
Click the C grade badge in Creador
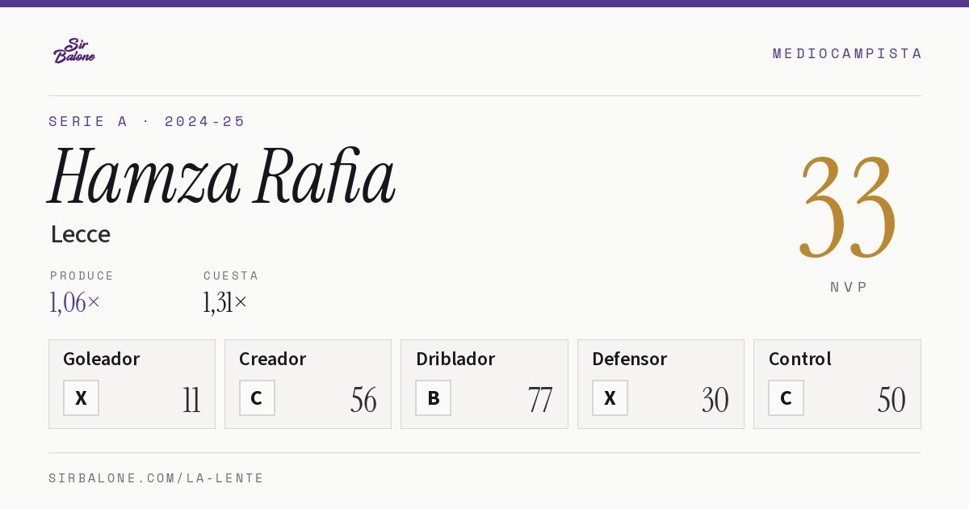[x=257, y=398]
